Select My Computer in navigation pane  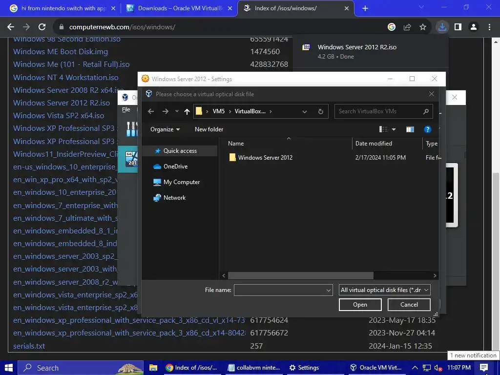(x=182, y=182)
